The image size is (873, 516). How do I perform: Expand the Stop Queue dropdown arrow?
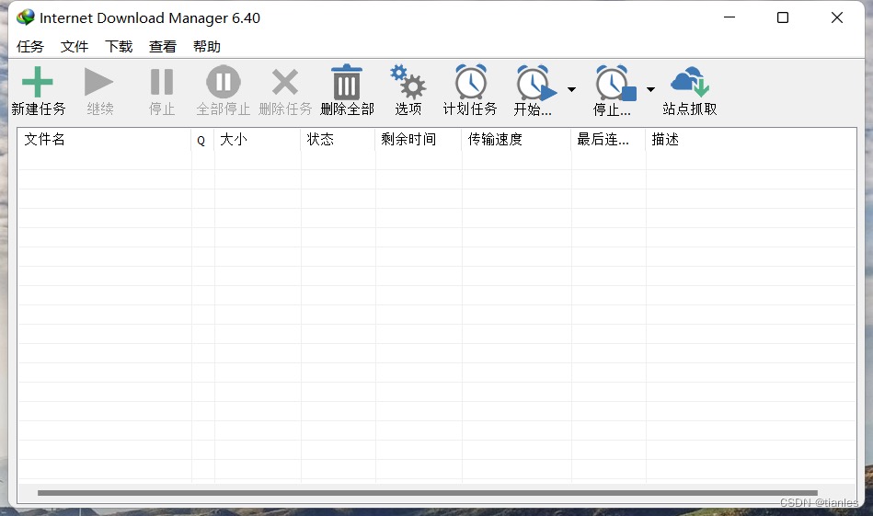coord(650,89)
